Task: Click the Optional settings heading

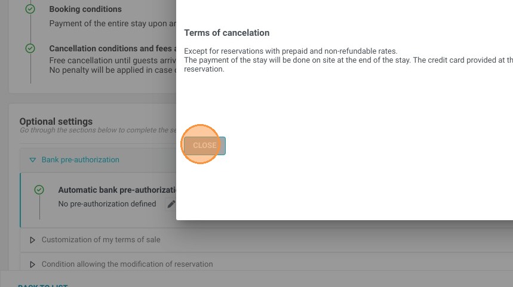Action: tap(56, 121)
